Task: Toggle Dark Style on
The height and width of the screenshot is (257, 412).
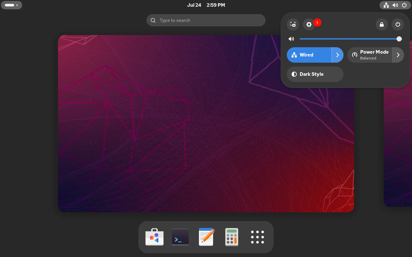Action: [315, 74]
